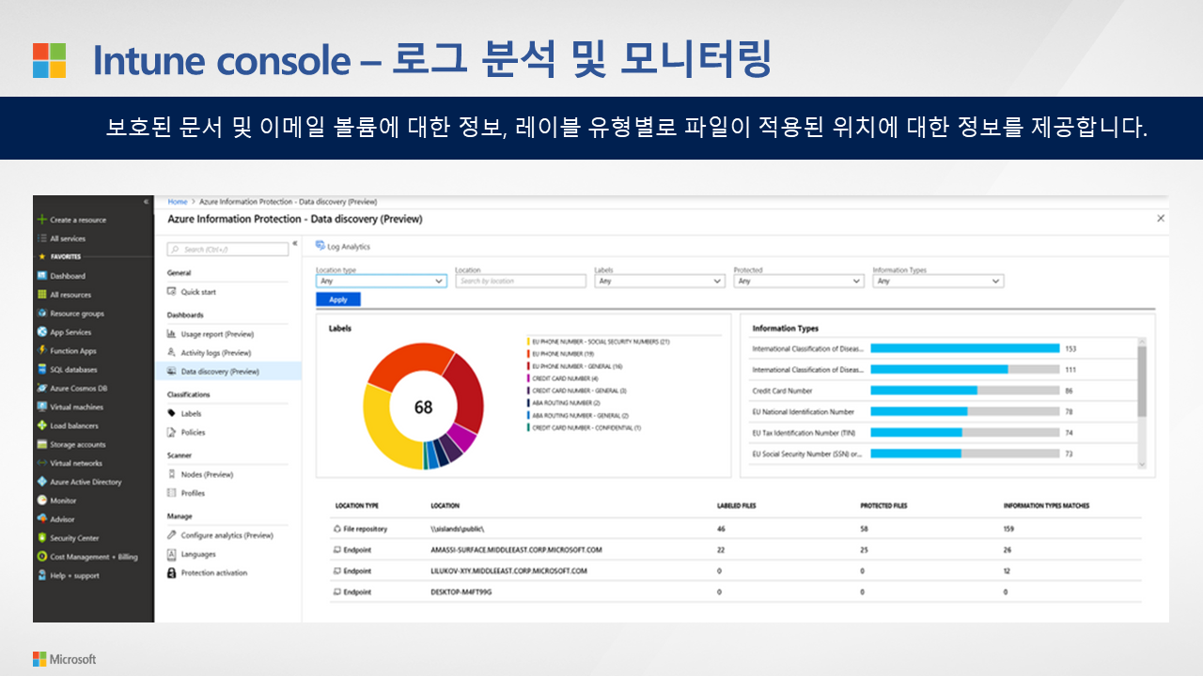Open the Information Types filter dropdown
The image size is (1203, 676).
pos(938,281)
